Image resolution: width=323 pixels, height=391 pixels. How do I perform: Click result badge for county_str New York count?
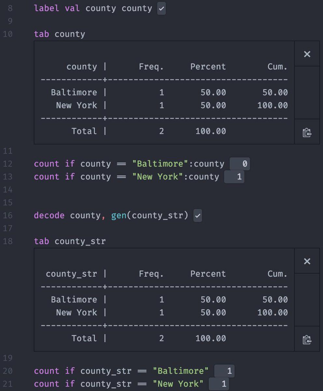tap(219, 384)
